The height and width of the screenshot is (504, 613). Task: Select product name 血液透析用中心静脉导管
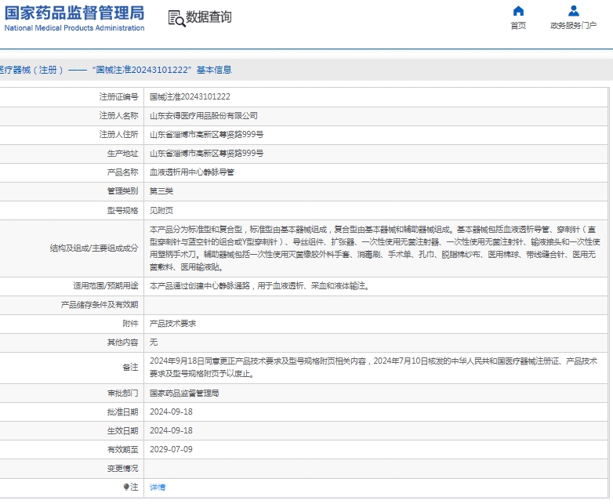point(192,172)
